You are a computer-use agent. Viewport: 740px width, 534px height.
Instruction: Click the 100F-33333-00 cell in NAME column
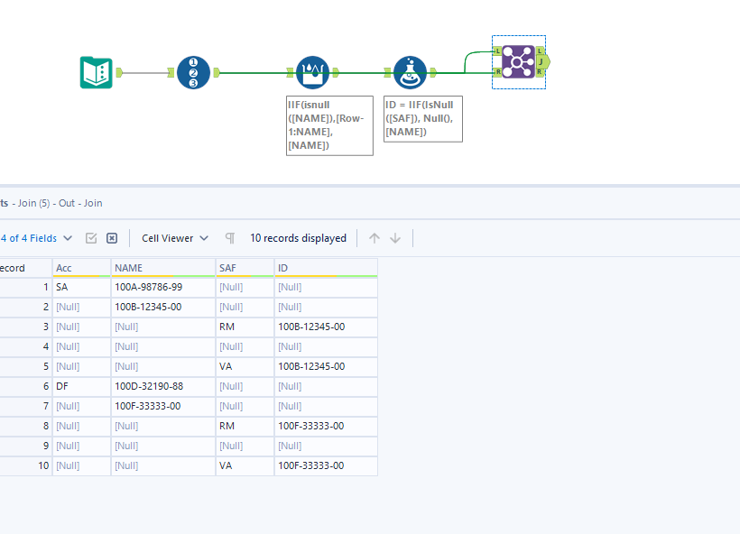click(x=162, y=406)
